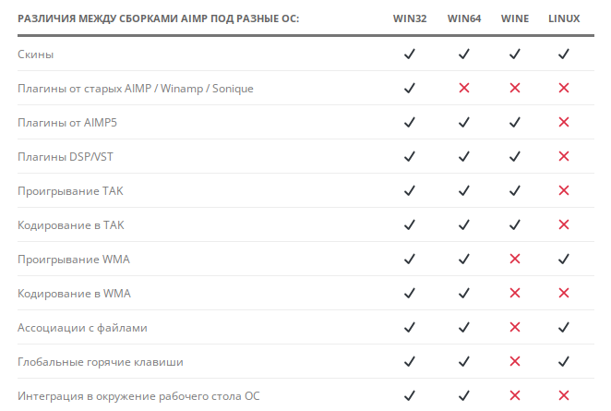The height and width of the screenshot is (411, 611).
Task: Click the Проигрывание WMA row label
Action: point(74,260)
